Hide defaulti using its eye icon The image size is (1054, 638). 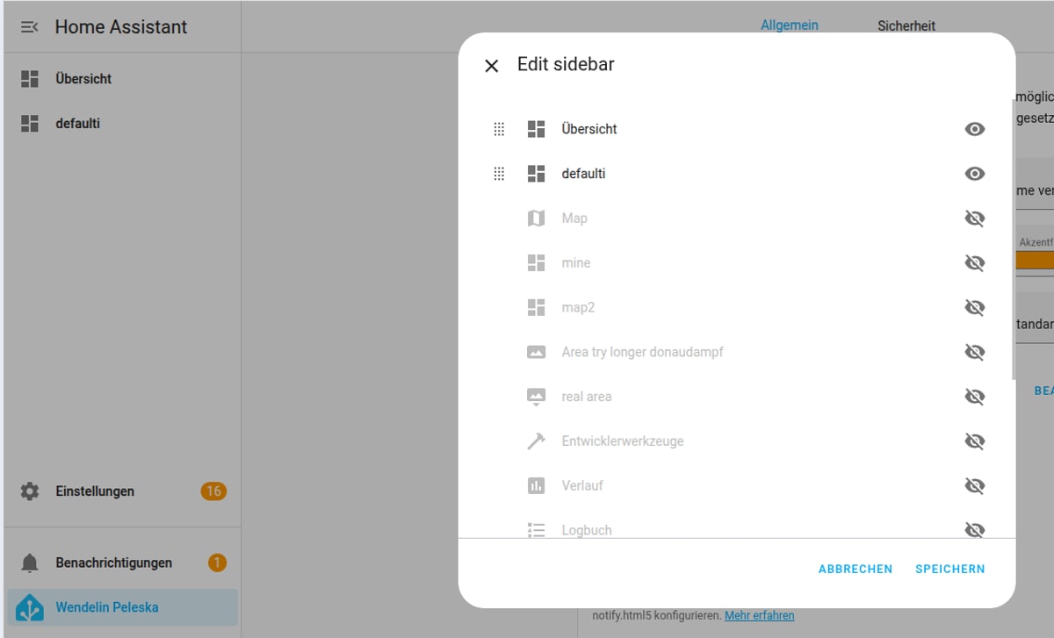click(x=974, y=174)
